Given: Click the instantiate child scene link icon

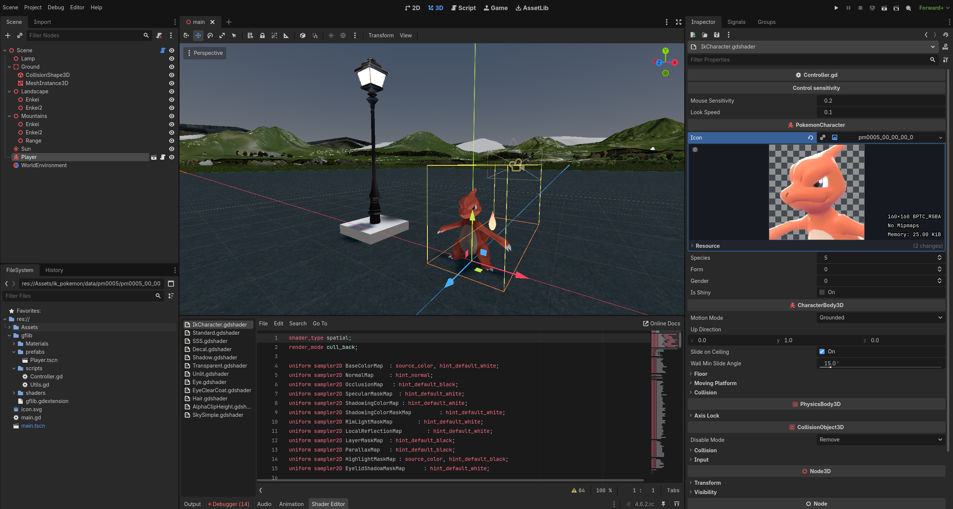Looking at the screenshot, I should [20, 35].
